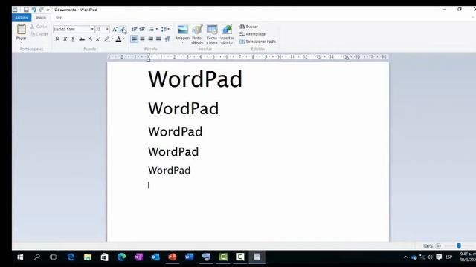Viewport: 476px width, 267px height.
Task: Open the quick access toolbar customize arrow
Action: pyautogui.click(x=48, y=10)
